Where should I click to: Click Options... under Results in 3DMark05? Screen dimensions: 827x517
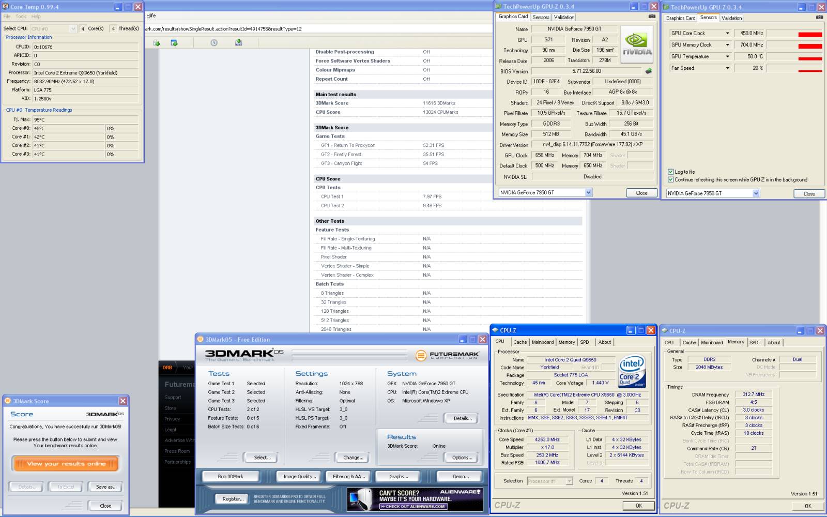tap(462, 458)
